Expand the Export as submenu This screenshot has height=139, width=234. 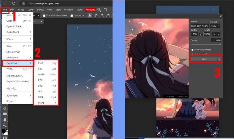(18, 63)
